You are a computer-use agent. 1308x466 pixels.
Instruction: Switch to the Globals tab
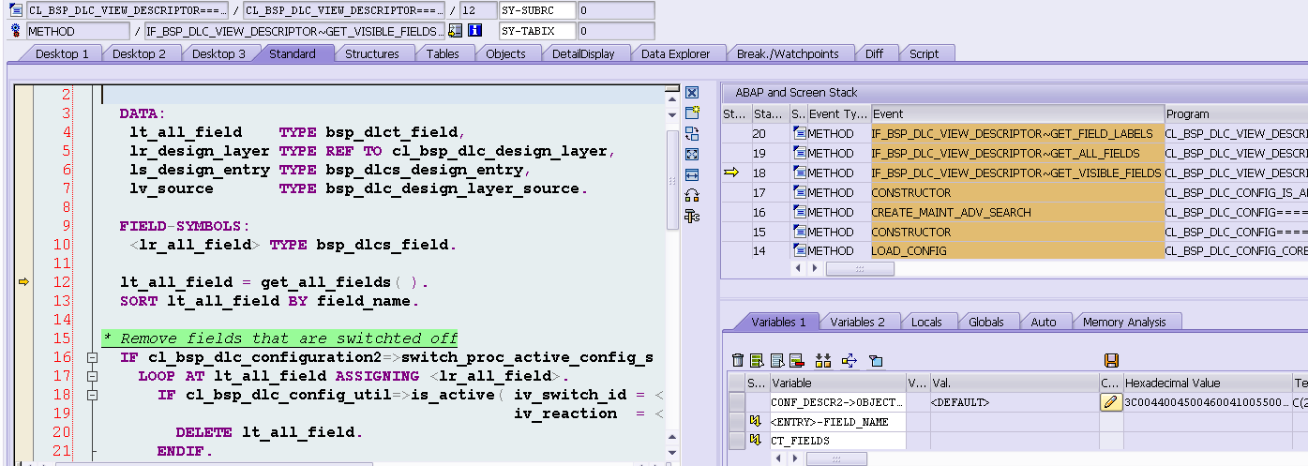[x=985, y=322]
